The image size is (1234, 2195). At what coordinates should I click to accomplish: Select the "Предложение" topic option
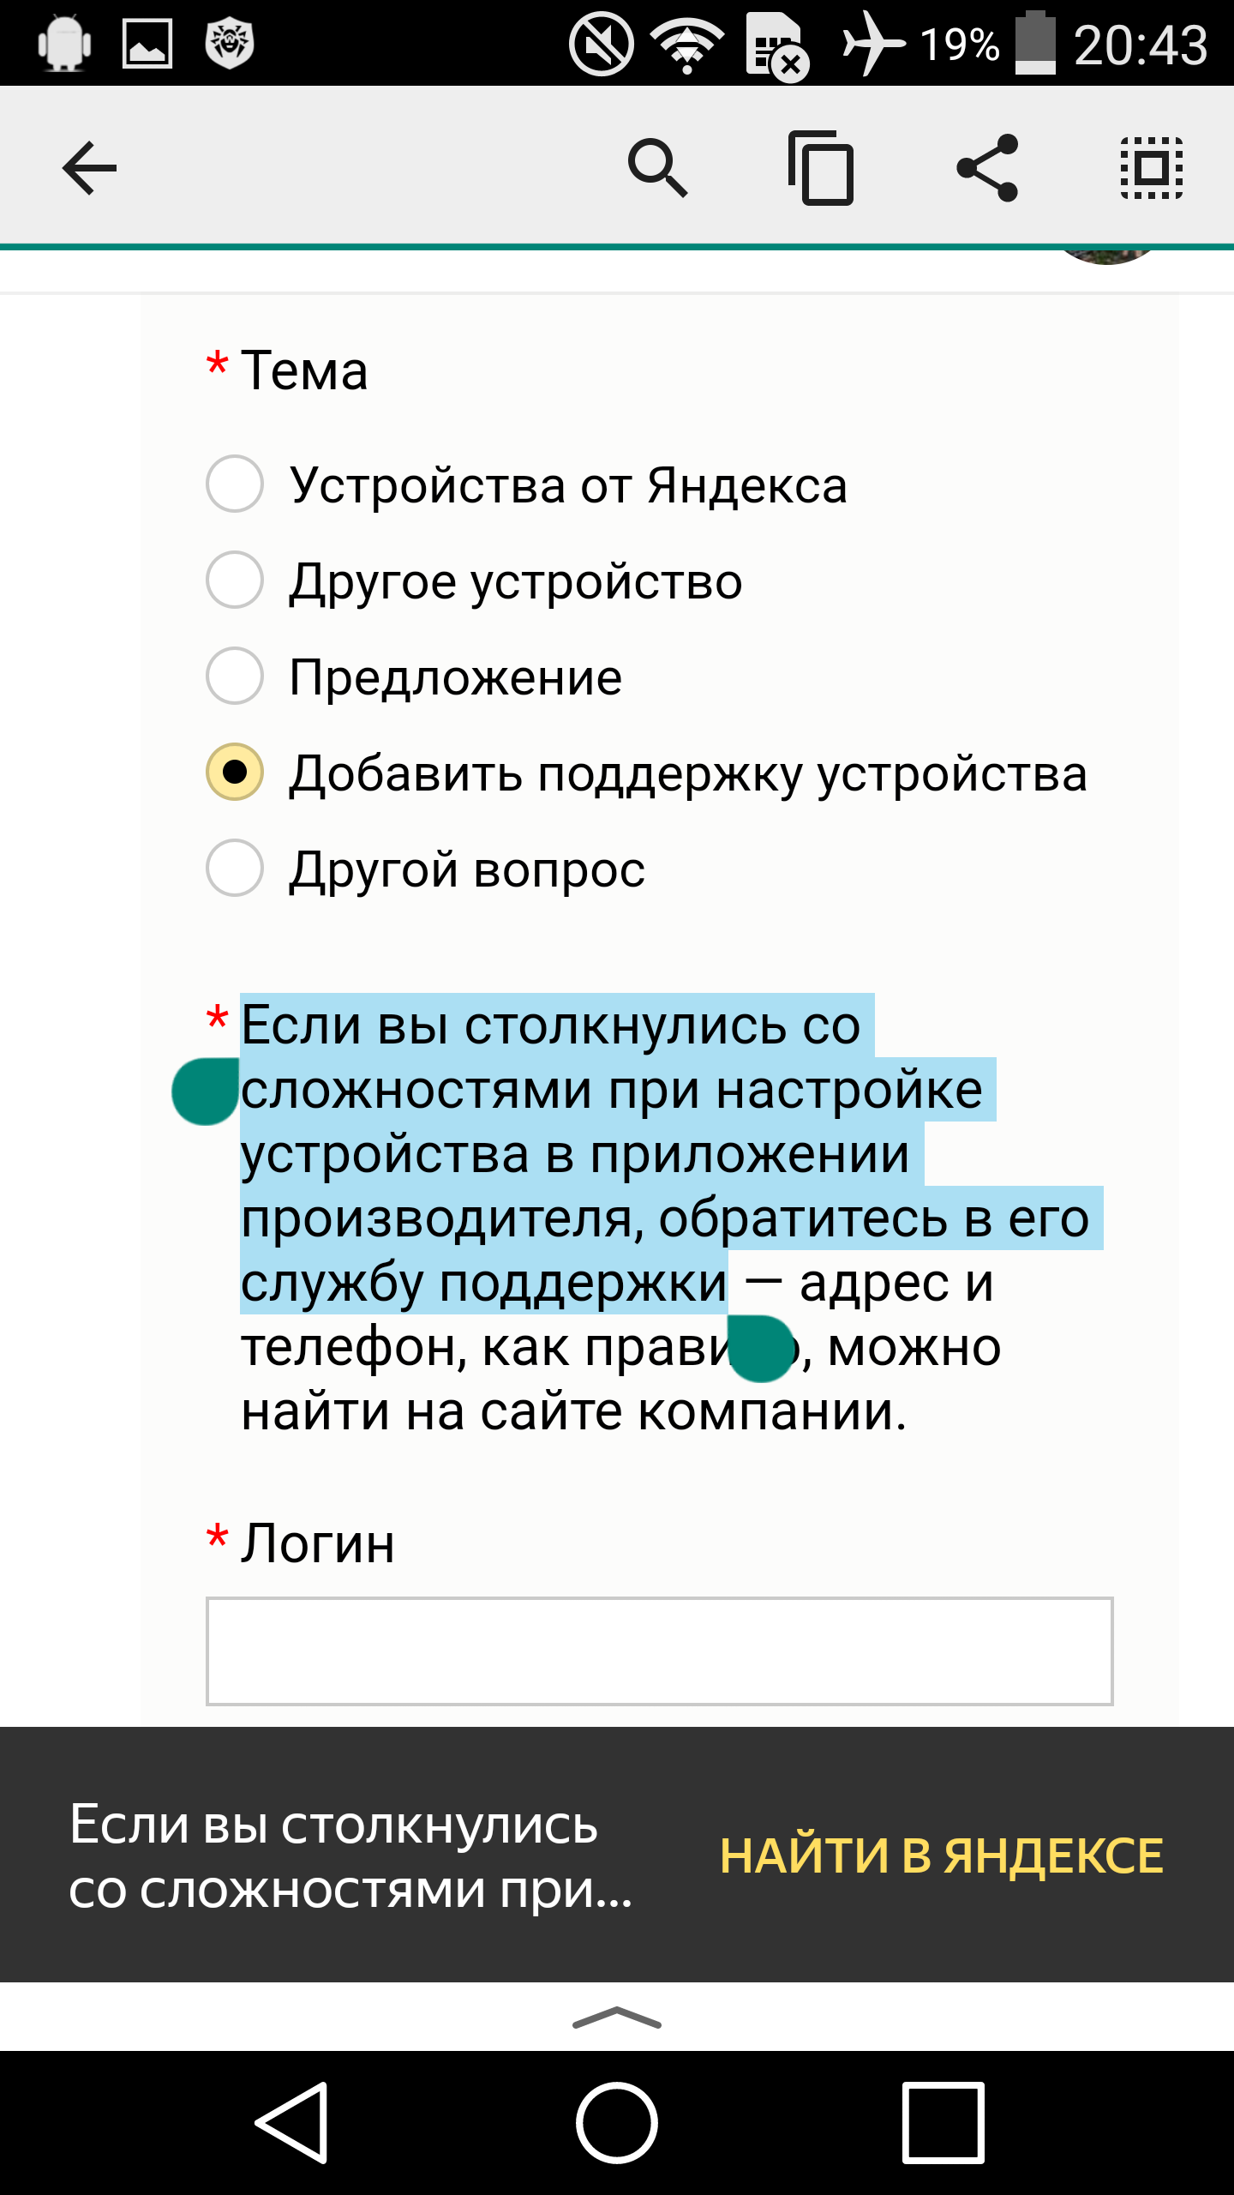[235, 677]
